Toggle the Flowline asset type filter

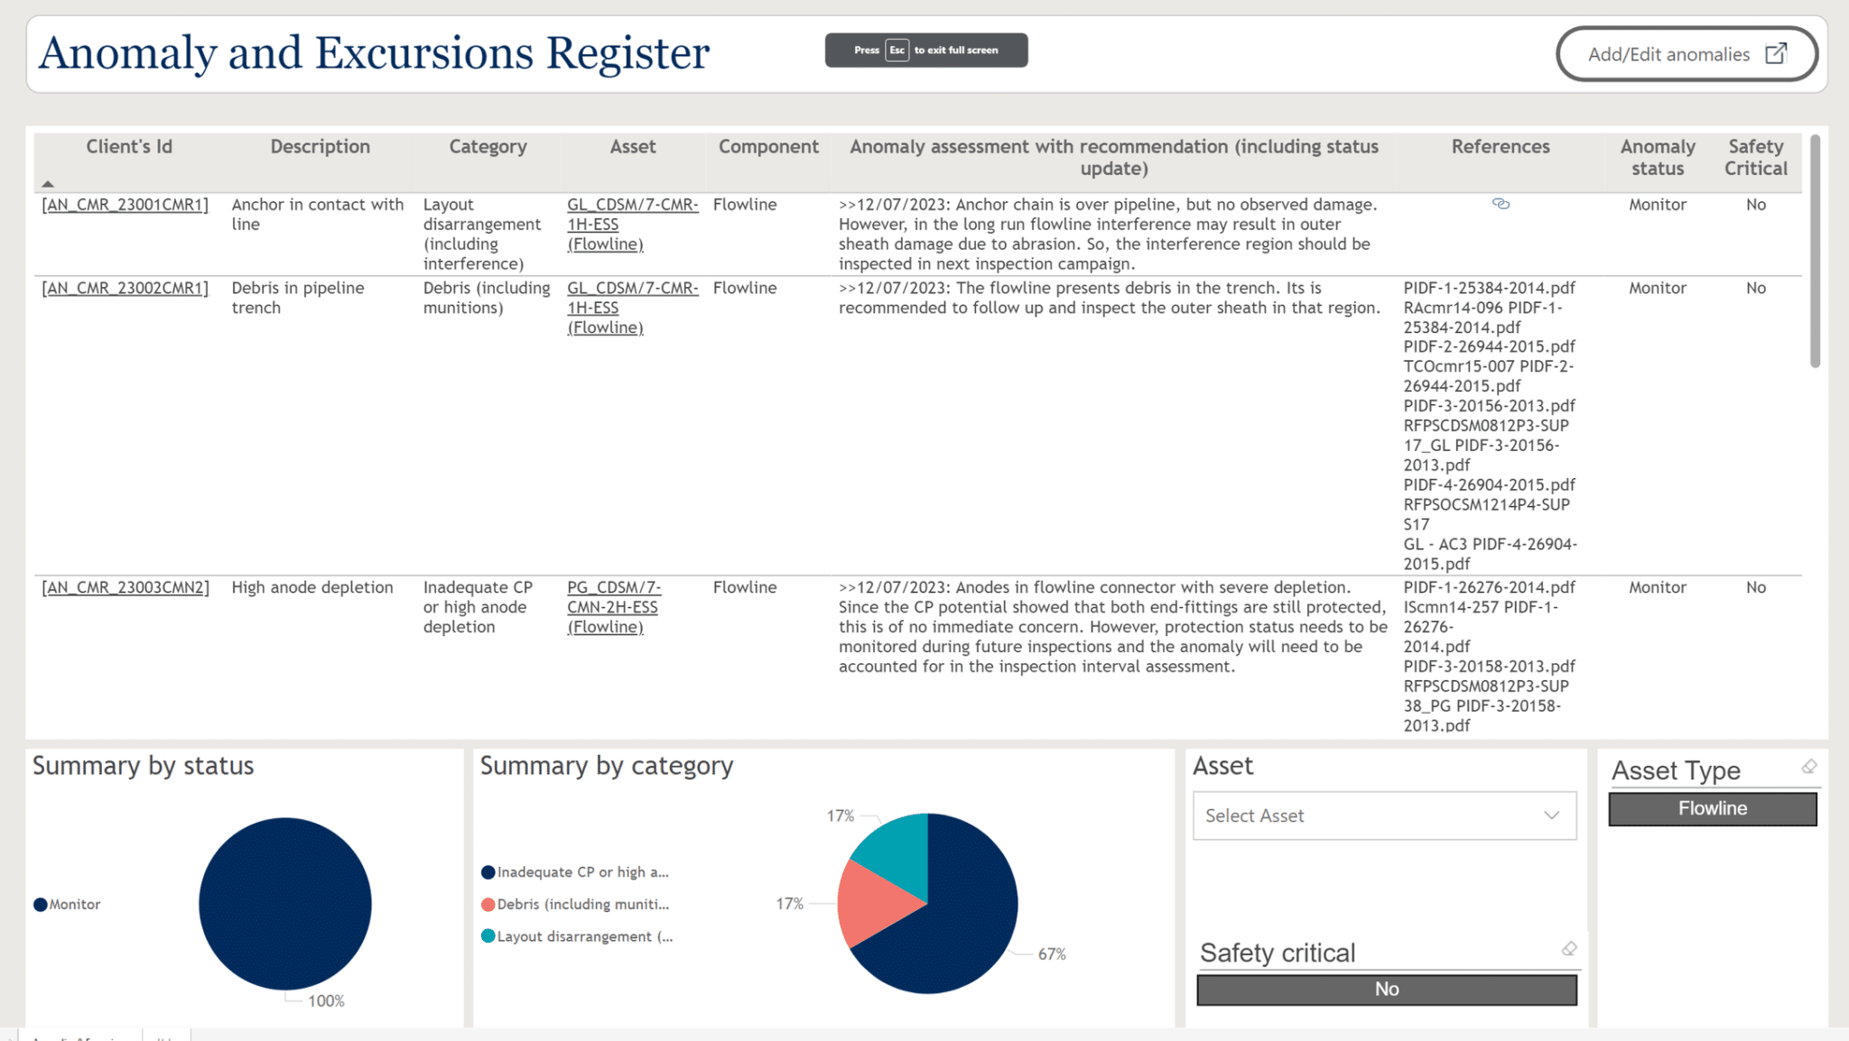pyautogui.click(x=1712, y=809)
